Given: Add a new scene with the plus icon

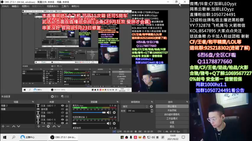Looking at the screenshot, I should pos(3,126).
